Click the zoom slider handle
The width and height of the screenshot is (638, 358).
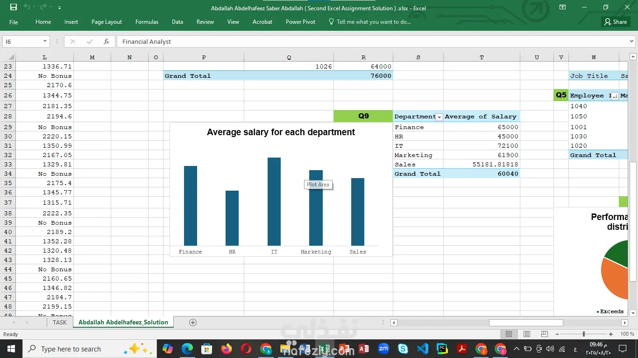pyautogui.click(x=583, y=334)
